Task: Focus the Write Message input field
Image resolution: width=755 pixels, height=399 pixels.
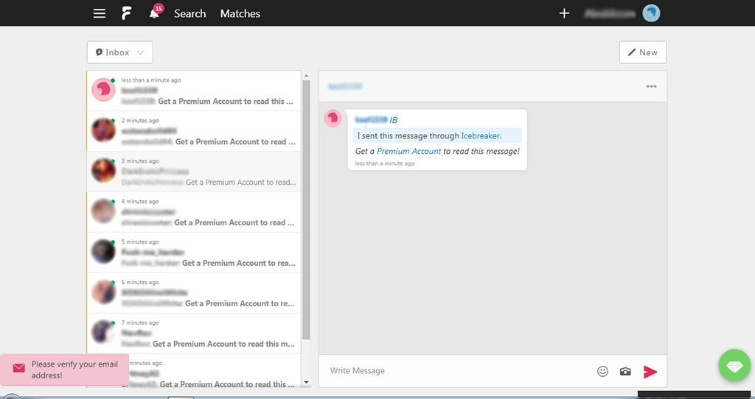Action: tap(457, 370)
